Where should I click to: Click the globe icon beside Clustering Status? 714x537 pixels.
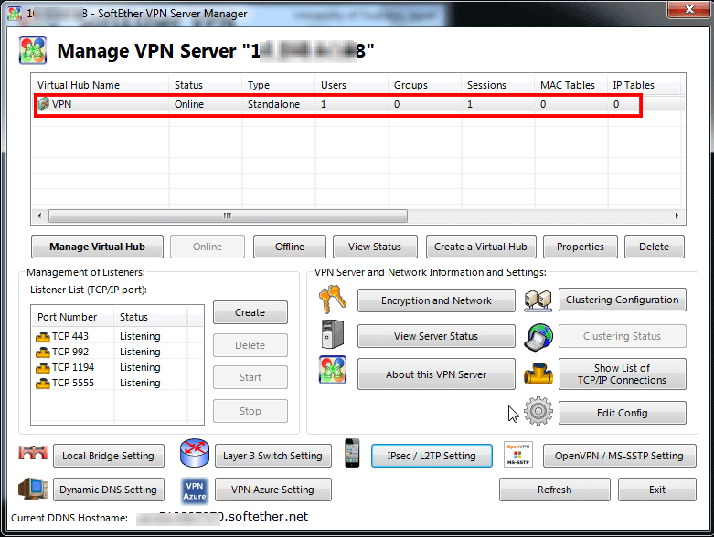pyautogui.click(x=538, y=336)
